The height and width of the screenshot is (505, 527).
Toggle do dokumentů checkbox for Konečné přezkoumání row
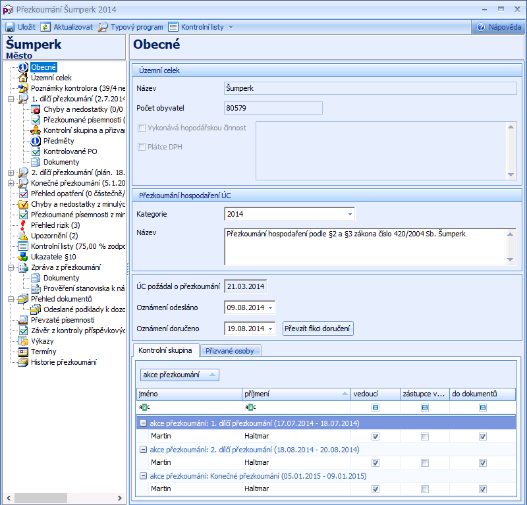click(483, 489)
